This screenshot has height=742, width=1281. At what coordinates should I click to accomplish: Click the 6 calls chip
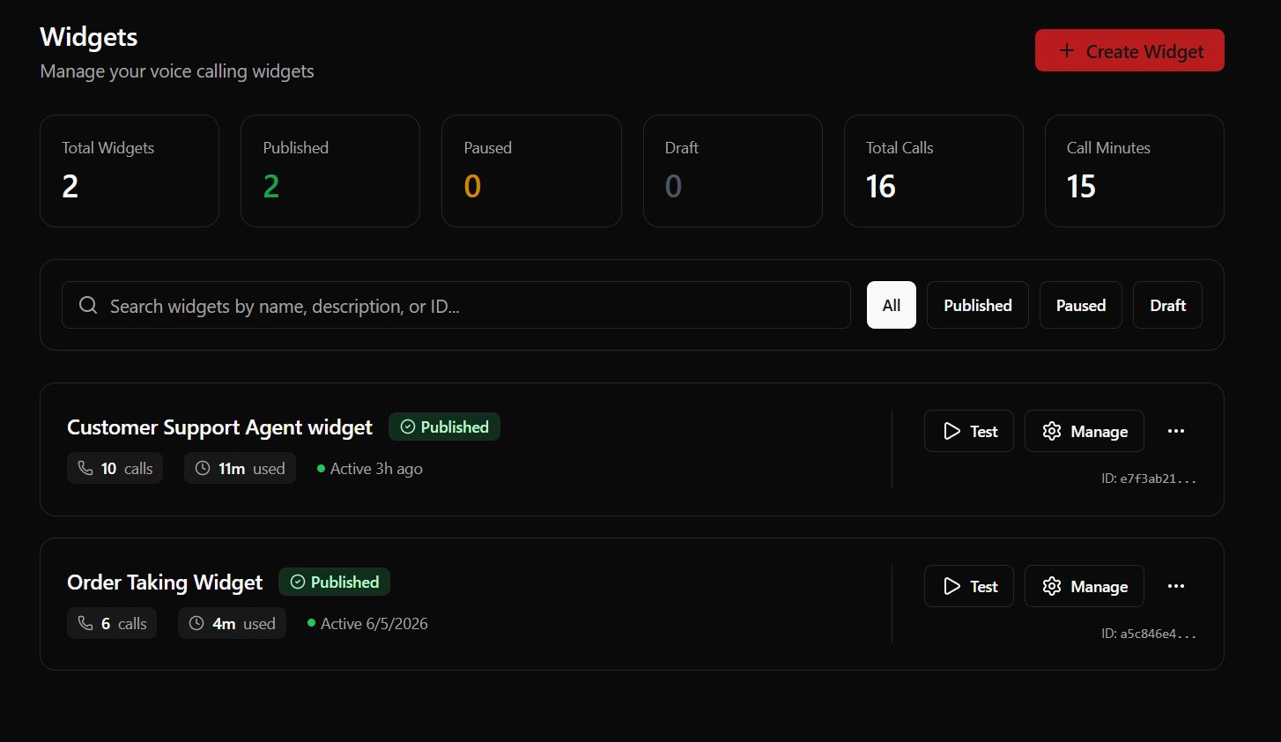pos(112,623)
